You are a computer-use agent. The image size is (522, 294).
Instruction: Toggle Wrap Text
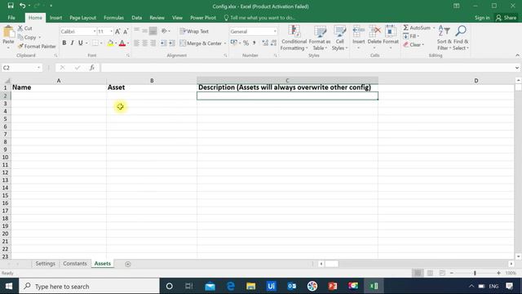(194, 31)
